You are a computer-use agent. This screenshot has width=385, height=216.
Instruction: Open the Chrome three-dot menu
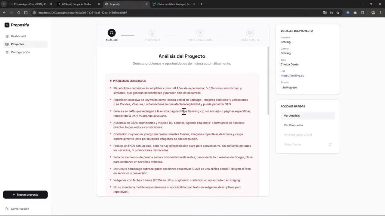380,13
